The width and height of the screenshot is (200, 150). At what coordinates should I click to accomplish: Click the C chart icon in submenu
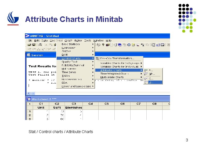[x=146, y=78]
